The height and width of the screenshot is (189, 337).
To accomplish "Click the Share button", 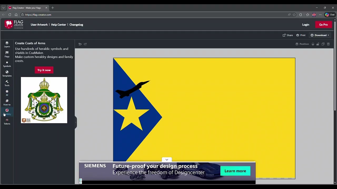I will 288,35.
